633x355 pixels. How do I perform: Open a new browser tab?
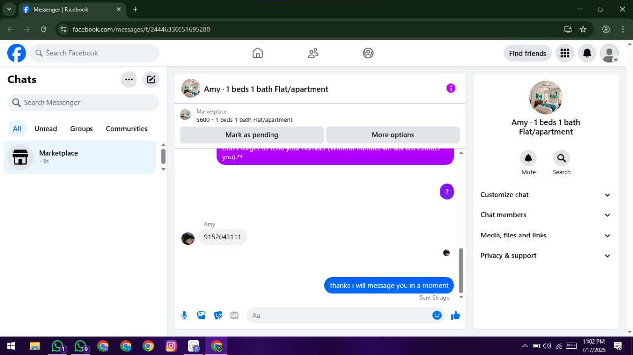click(x=135, y=9)
